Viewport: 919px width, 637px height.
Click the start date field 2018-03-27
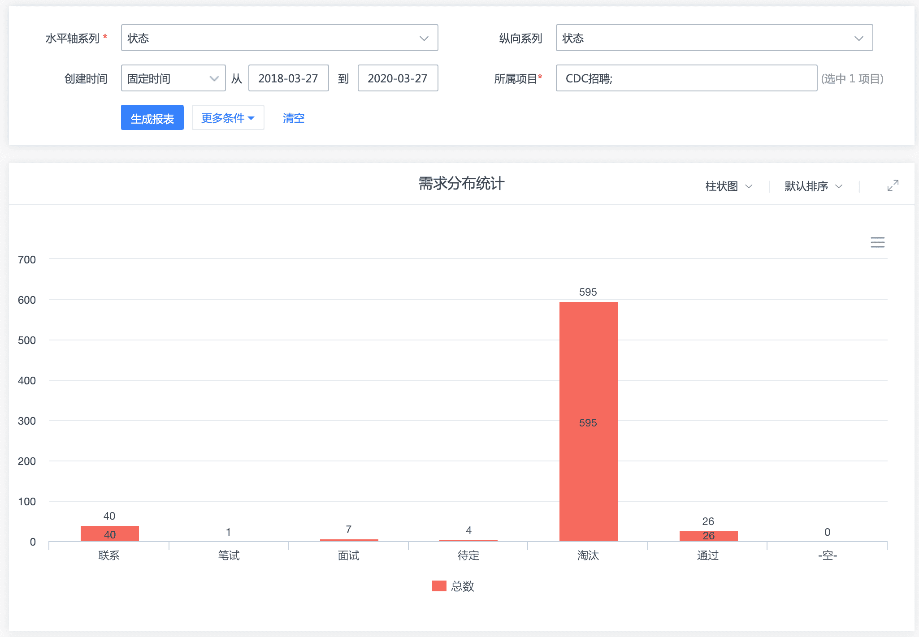click(x=288, y=78)
